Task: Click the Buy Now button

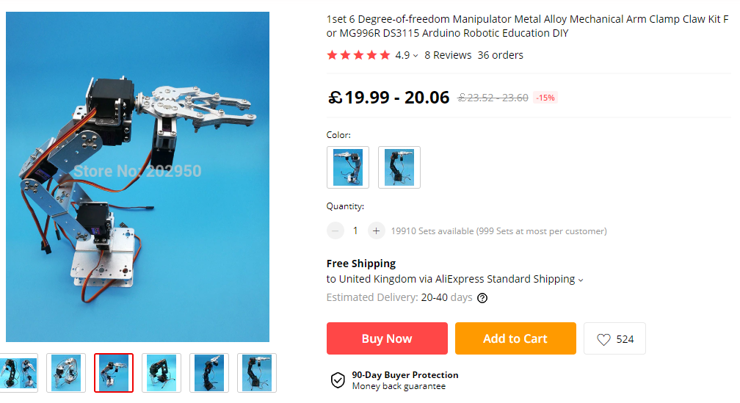Action: pyautogui.click(x=387, y=338)
